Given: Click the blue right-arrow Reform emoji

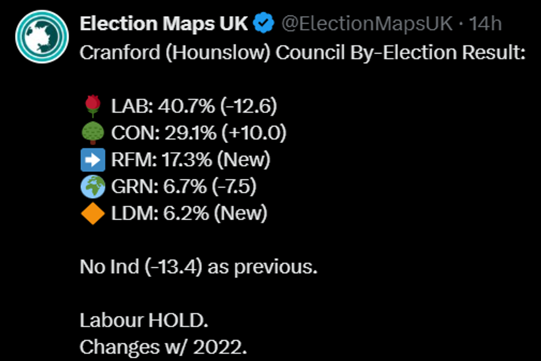Looking at the screenshot, I should tap(92, 160).
